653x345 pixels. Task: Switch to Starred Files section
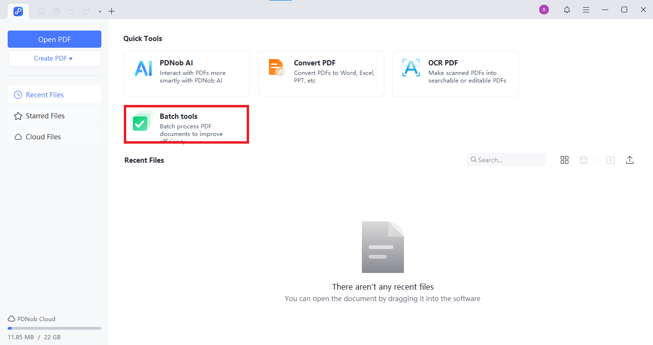coord(45,115)
